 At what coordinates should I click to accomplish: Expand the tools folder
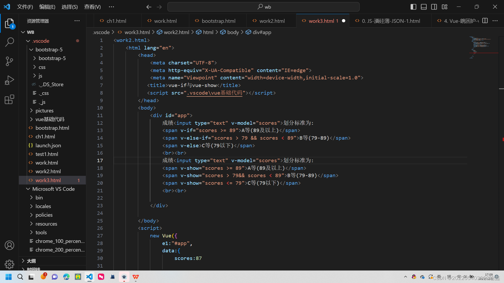tap(41, 232)
